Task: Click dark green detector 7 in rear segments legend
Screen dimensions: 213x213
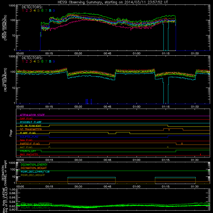Action: [46, 62]
